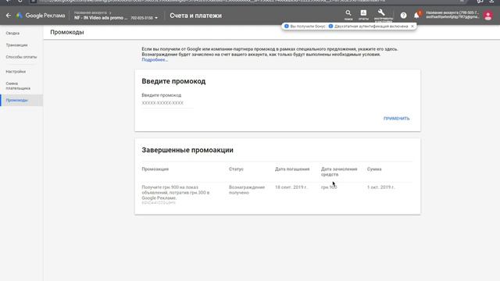Click the Дата погашения column header
The image size is (500, 281).
[x=292, y=169]
